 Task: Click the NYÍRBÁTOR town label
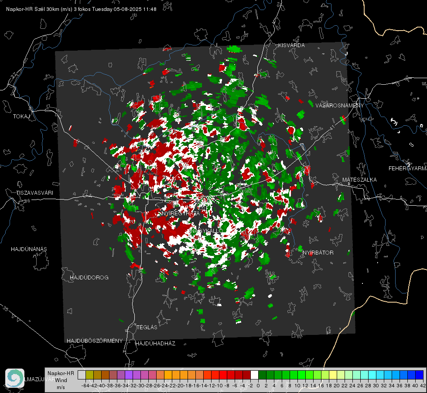(x=318, y=253)
